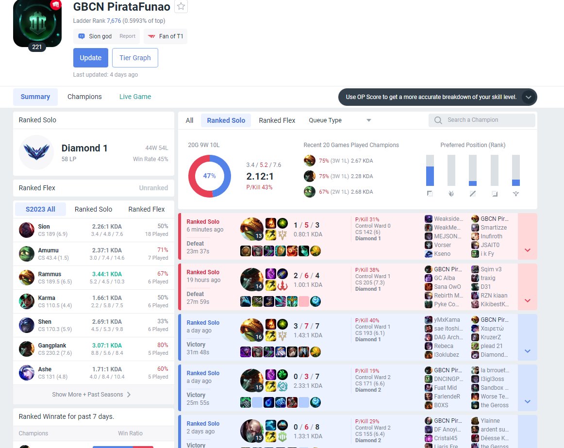The width and height of the screenshot is (564, 448).
Task: Expand details of the 6 minutes ago defeat
Action: pos(527,236)
